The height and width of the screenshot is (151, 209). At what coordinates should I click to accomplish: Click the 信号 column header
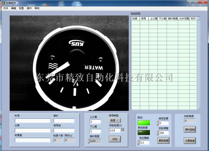point(144,19)
